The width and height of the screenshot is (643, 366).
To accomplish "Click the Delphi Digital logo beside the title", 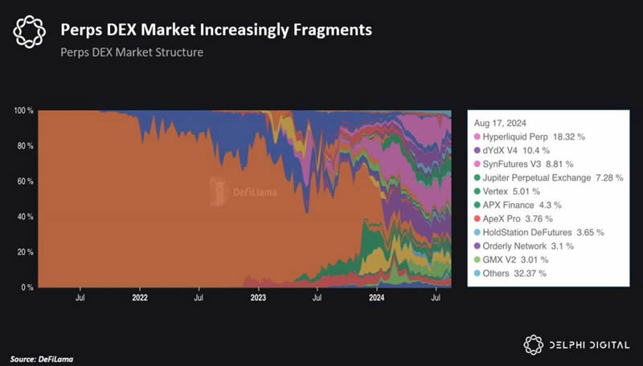I will coord(29,32).
